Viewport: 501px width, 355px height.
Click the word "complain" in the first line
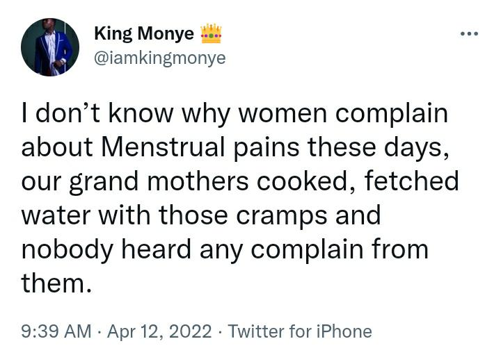click(x=392, y=115)
